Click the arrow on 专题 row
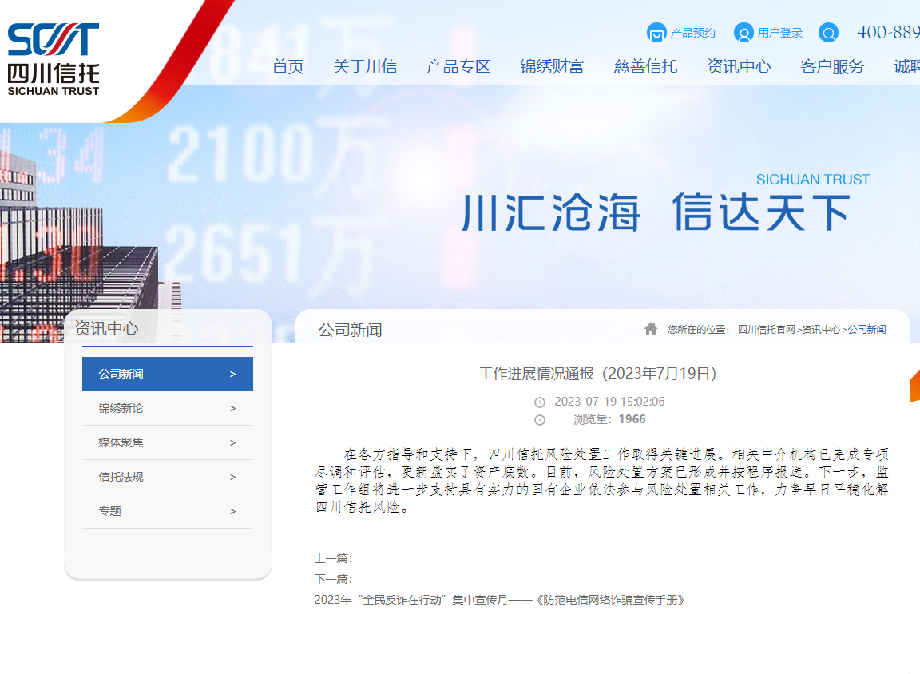 pos(233,512)
